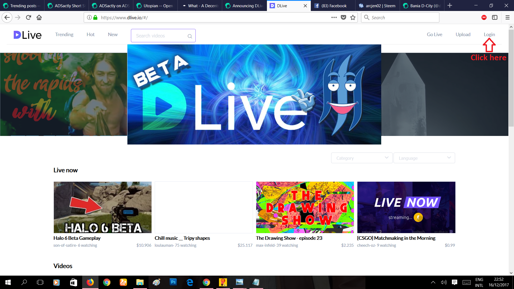The image size is (514, 289).
Task: Open the Halo 6 Beta thumbnail
Action: point(103,207)
